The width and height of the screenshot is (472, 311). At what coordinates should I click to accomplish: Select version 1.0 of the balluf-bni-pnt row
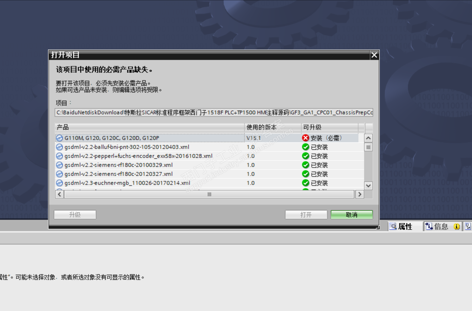273,147
